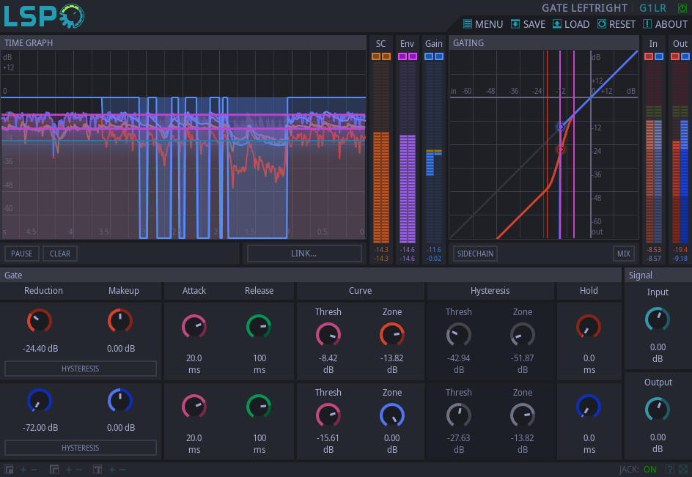
Task: Click the -11.6 Gain meter readout
Action: click(x=434, y=250)
